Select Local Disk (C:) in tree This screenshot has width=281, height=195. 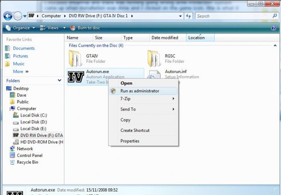click(34, 115)
